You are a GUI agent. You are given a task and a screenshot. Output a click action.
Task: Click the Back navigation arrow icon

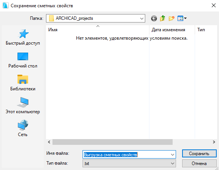point(154,18)
